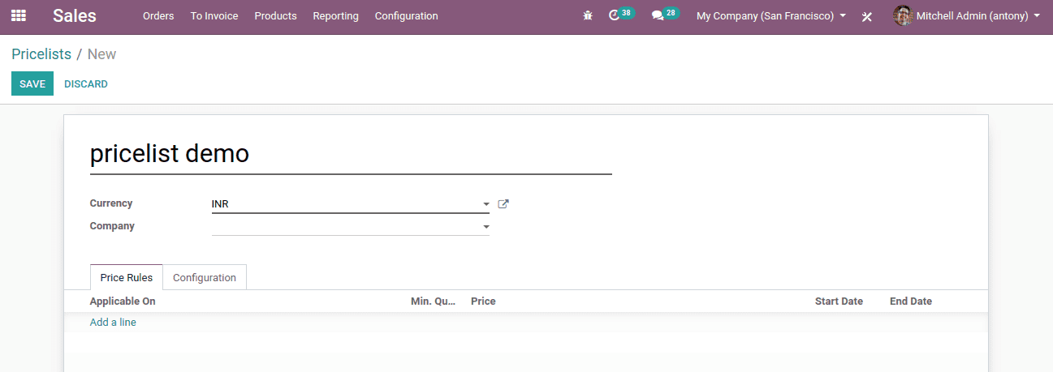Click the Min. Qu... column header
The image size is (1053, 372).
click(x=434, y=301)
